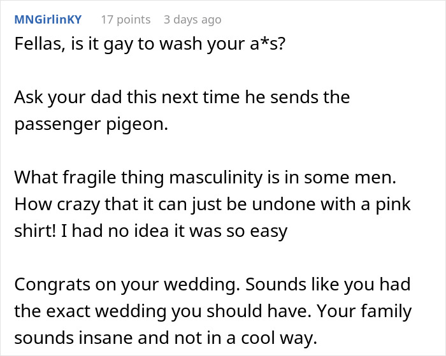The height and width of the screenshot is (356, 446).
Task: Open the MNGirlinKY user profile link
Action: point(47,20)
